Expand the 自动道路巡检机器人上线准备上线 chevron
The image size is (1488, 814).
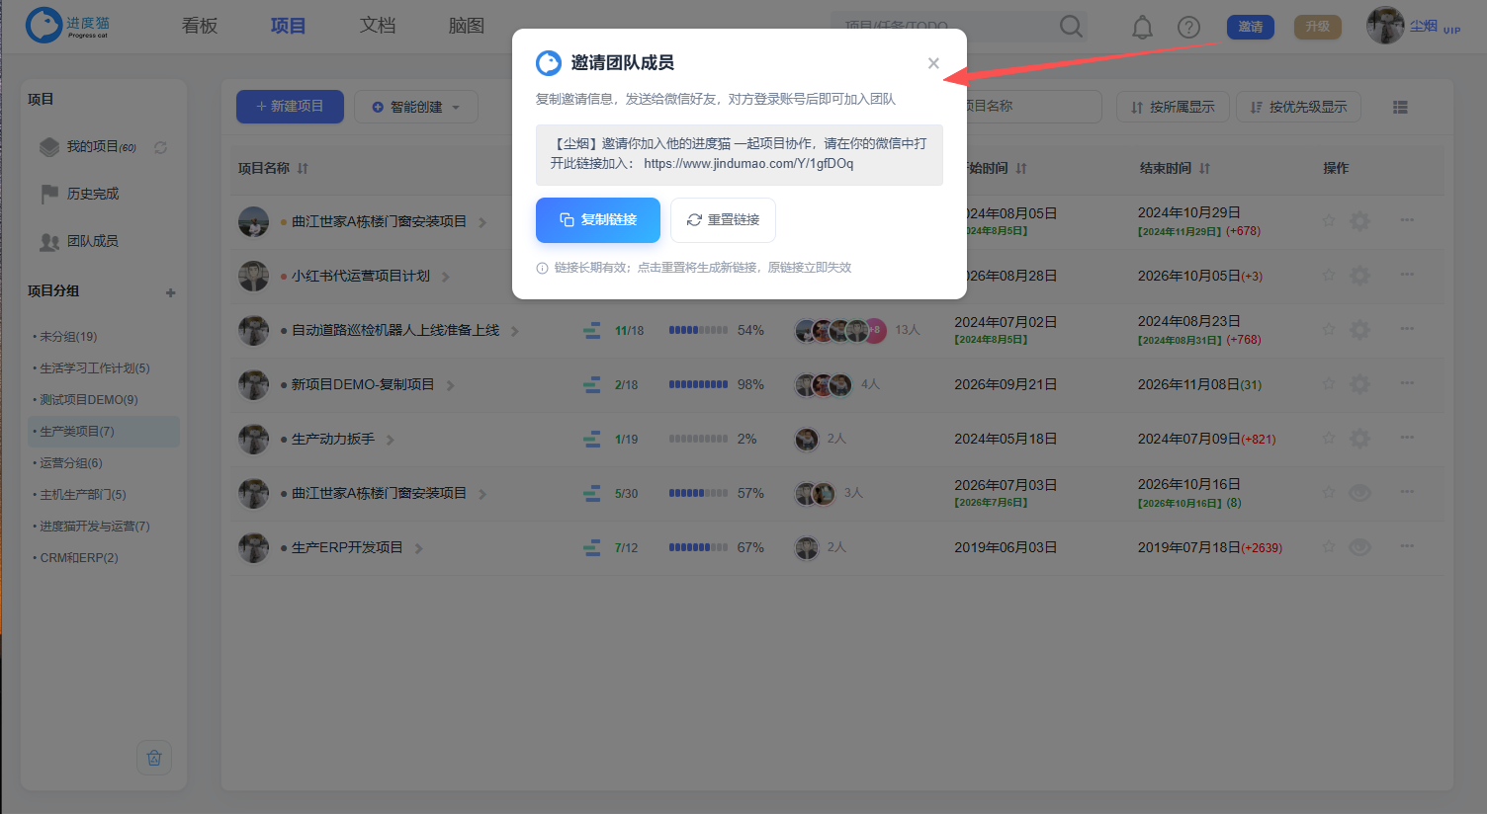515,331
